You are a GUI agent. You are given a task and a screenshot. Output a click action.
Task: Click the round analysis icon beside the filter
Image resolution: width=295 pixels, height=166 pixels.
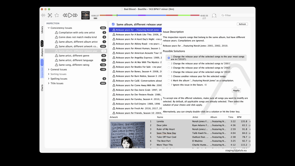[x=214, y=16]
